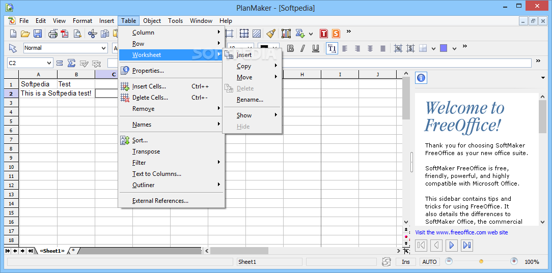552x273 pixels.
Task: Click the formula input field
Action: (x=319, y=63)
